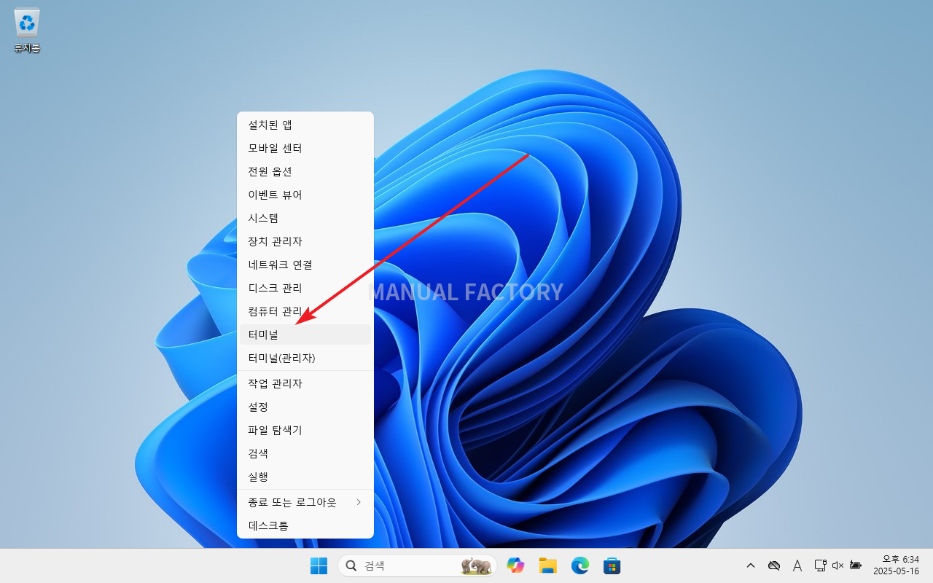
Task: Select 모바일 센터 from the menu
Action: coord(305,149)
